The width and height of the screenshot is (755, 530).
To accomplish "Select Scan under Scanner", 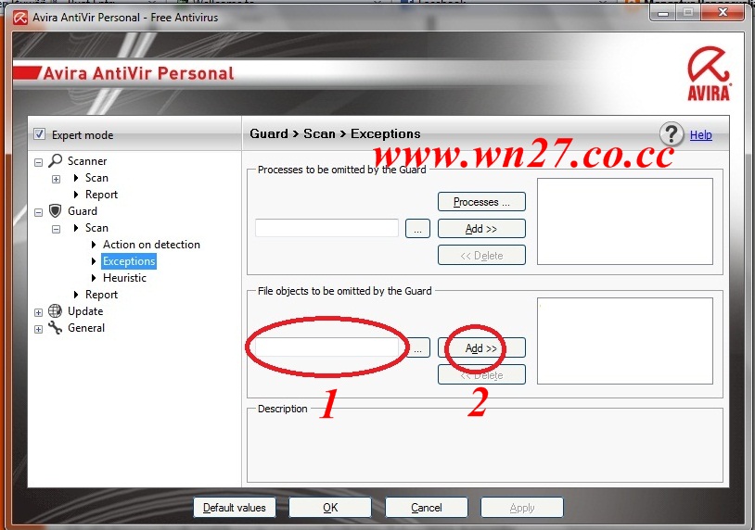I will tap(96, 178).
